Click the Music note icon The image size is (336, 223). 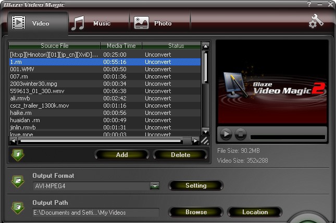pyautogui.click(x=78, y=23)
